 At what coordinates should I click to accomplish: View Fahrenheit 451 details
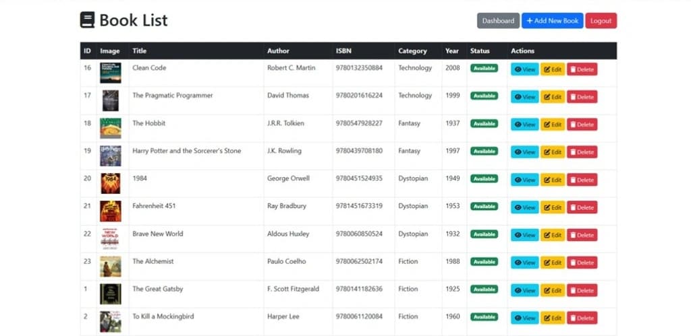[x=524, y=207]
